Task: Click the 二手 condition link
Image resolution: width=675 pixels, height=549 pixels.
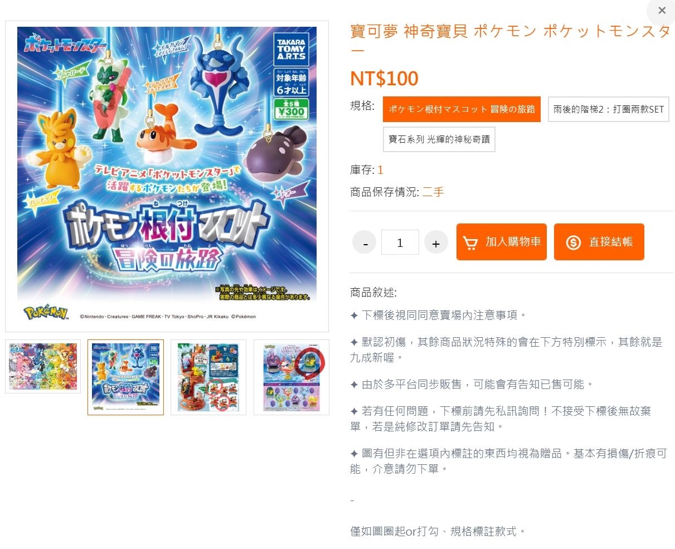Action: click(433, 192)
